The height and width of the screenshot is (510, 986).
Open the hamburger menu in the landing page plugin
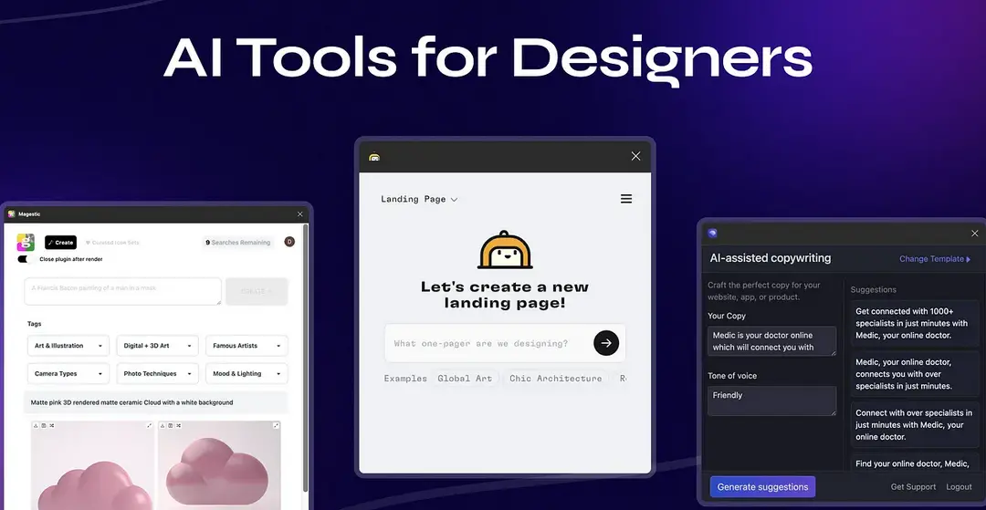coord(626,199)
